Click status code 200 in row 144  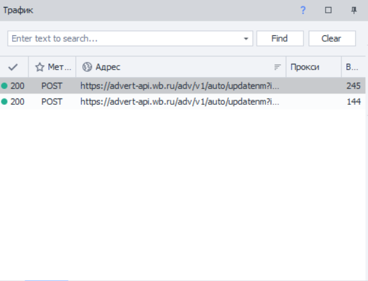17,102
